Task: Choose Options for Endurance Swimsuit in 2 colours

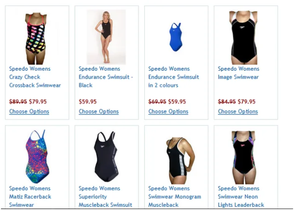Action: coord(168,112)
